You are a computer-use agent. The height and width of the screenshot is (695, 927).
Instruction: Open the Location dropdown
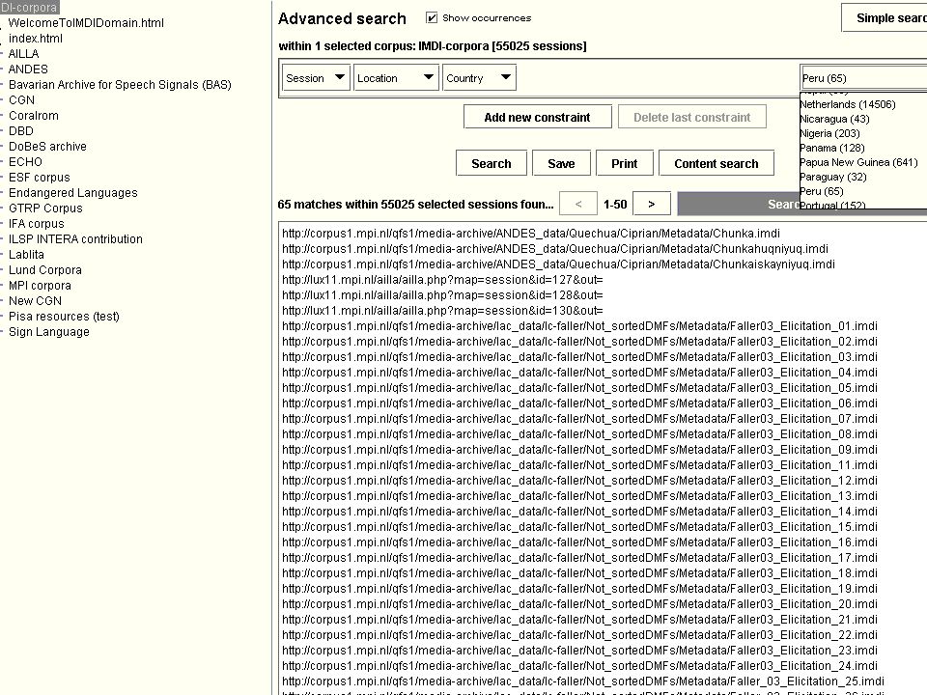[396, 77]
